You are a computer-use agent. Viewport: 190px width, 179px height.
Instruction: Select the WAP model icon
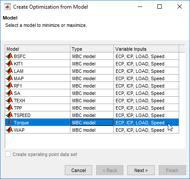[9, 130]
